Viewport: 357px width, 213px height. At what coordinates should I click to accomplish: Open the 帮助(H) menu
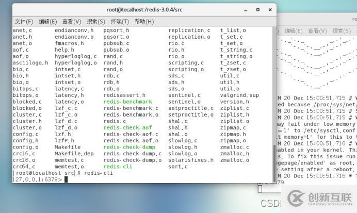tap(144, 21)
